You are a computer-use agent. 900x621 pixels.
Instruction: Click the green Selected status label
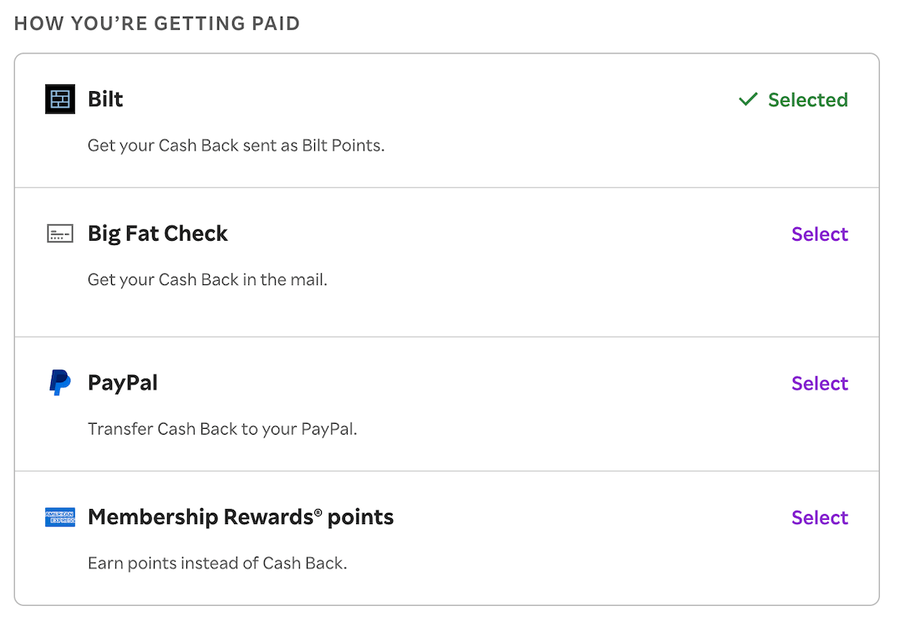(x=807, y=100)
